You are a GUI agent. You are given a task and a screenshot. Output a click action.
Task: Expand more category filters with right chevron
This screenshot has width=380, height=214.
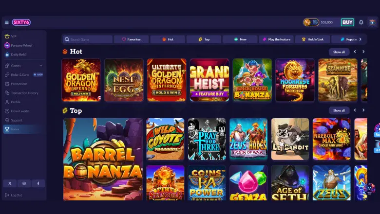(361, 39)
